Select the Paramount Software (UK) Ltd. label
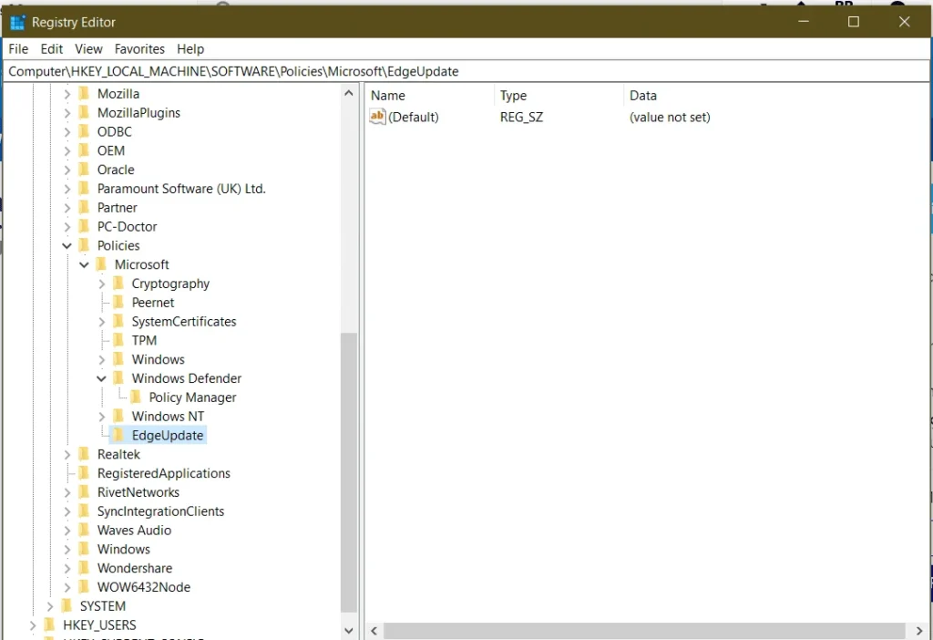 181,190
